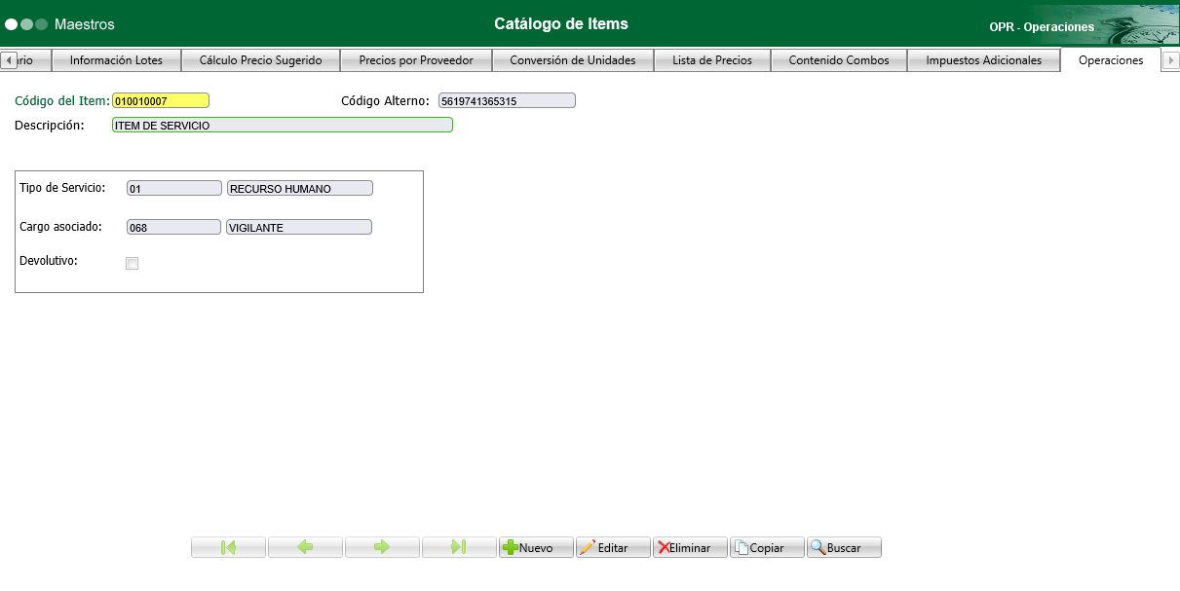Select the Operaciones tab
The width and height of the screenshot is (1180, 591).
pyautogui.click(x=1111, y=60)
